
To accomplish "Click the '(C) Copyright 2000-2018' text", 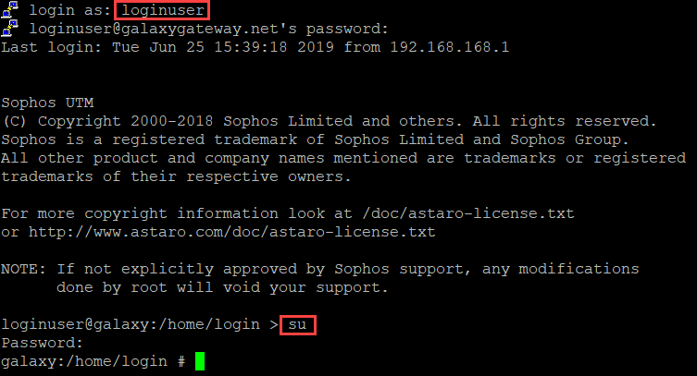I will pyautogui.click(x=107, y=121).
